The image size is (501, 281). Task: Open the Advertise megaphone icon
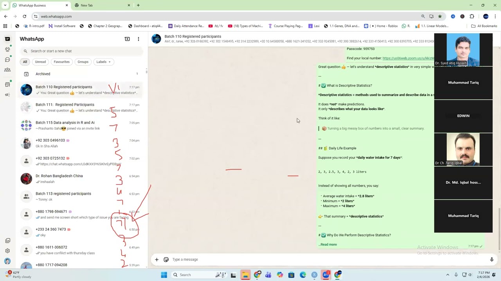tap(7, 95)
